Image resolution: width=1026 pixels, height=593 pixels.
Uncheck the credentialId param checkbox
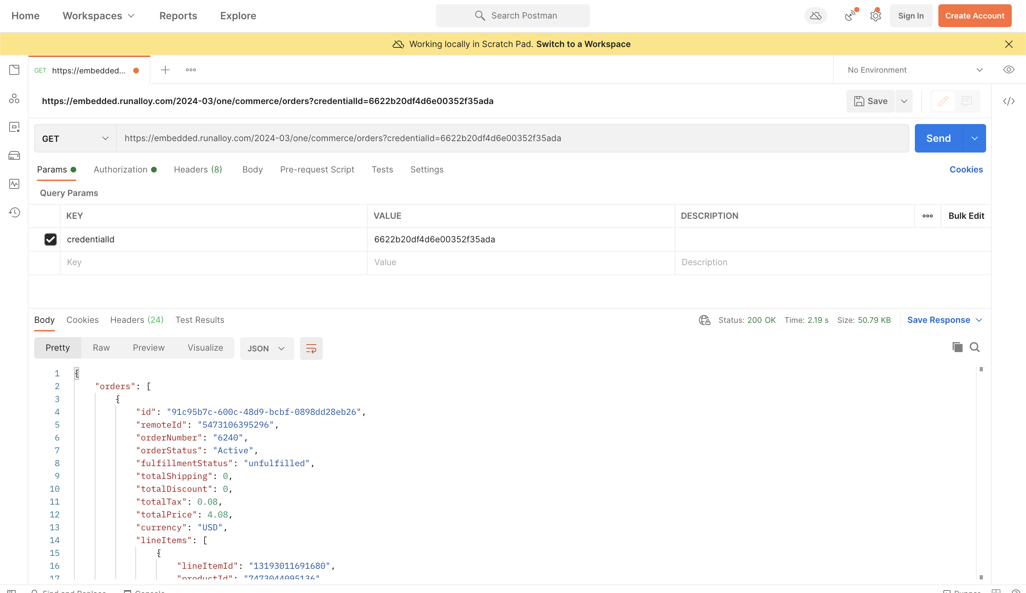(x=51, y=239)
